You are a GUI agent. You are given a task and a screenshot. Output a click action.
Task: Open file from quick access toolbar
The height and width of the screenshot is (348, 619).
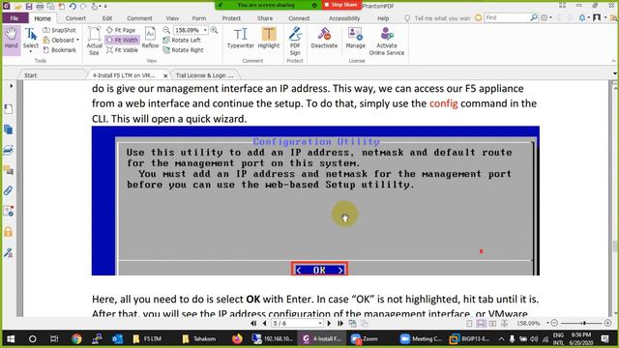(17, 7)
